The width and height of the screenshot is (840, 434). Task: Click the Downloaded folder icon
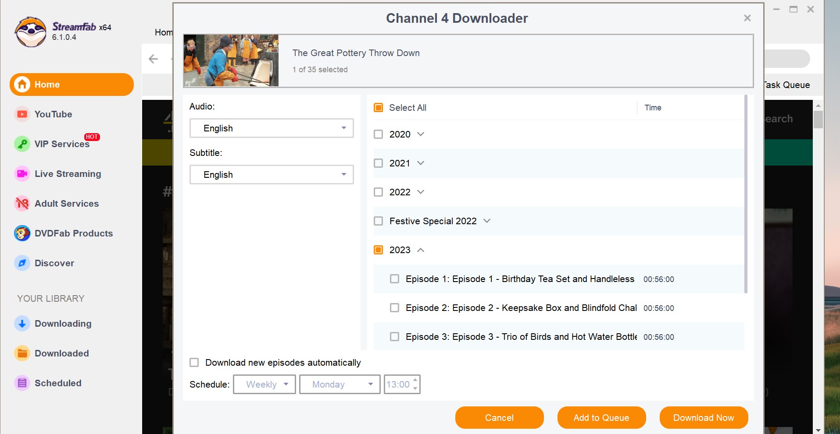22,353
